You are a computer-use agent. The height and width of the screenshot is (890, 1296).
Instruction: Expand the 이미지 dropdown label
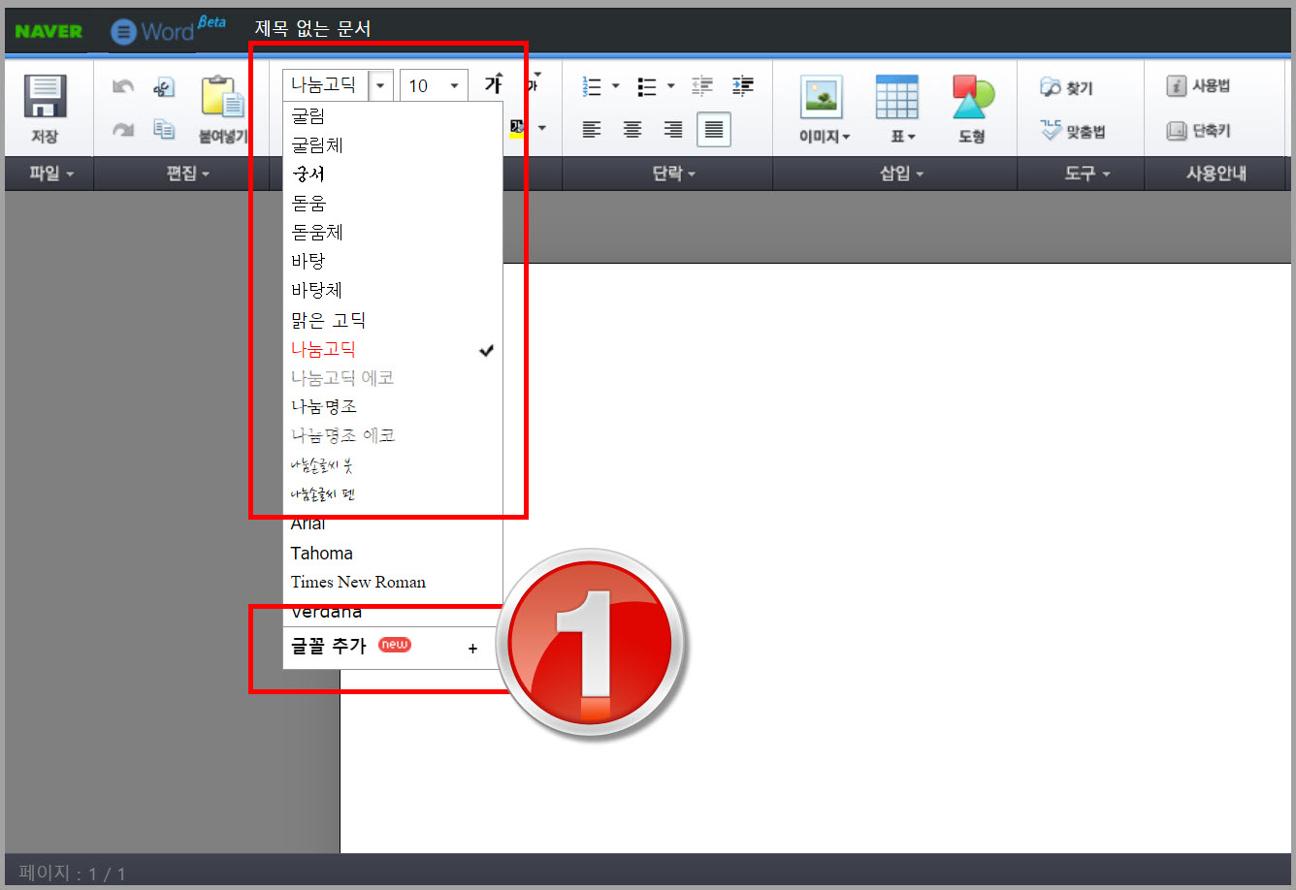pos(825,137)
